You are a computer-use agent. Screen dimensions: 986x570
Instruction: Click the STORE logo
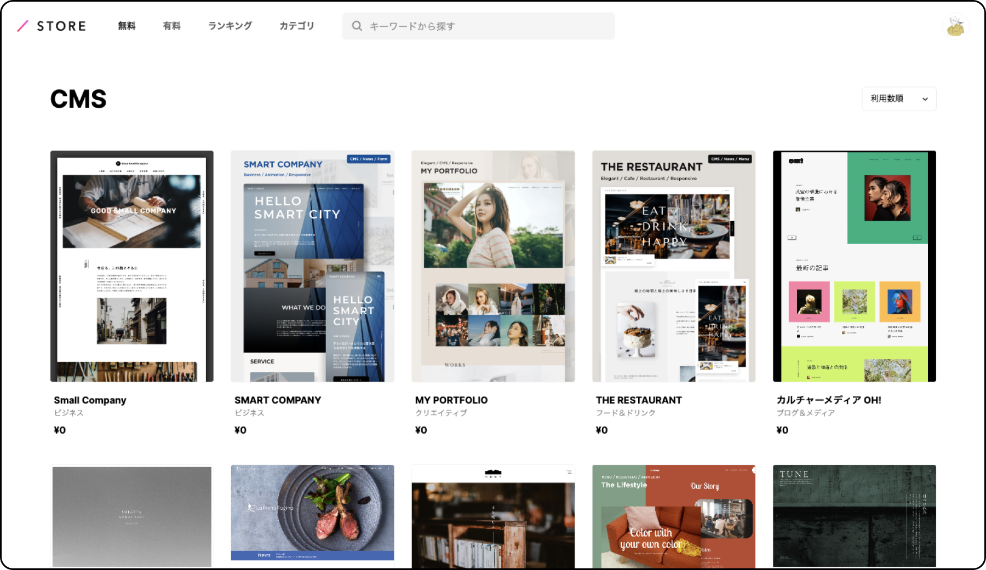[x=51, y=26]
